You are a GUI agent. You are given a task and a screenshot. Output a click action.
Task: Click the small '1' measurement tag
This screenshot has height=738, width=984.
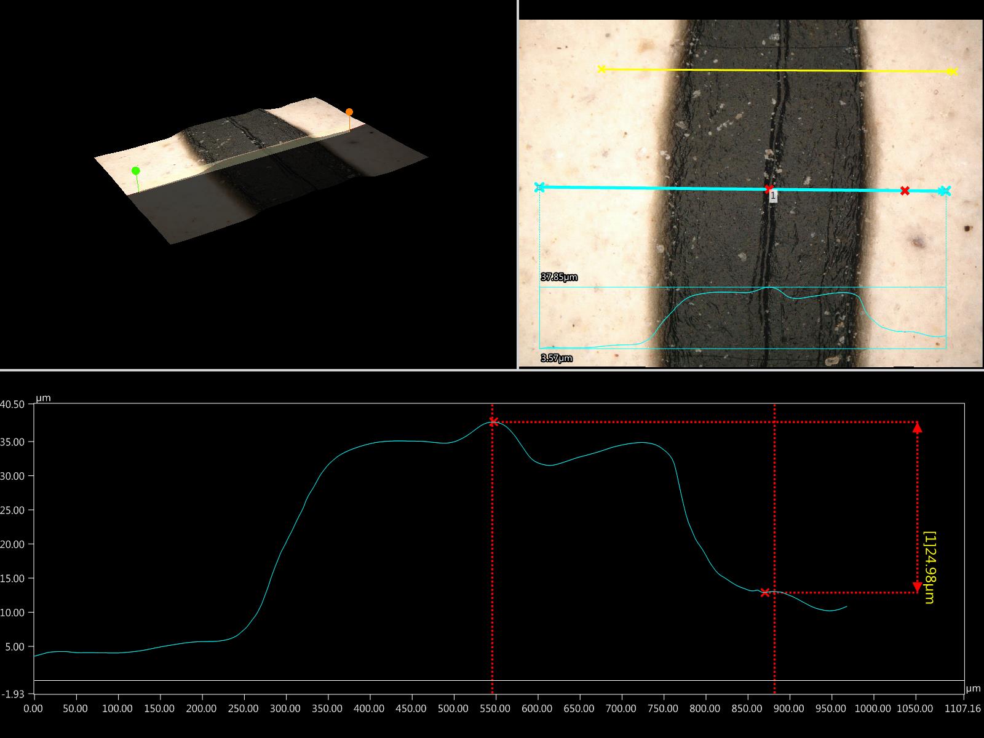pos(773,196)
